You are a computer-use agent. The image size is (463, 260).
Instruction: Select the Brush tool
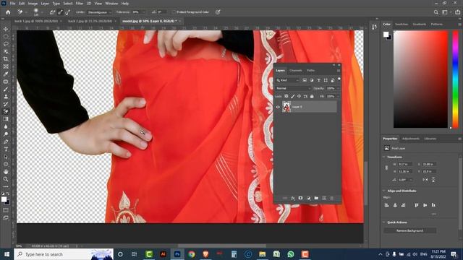(x=6, y=89)
